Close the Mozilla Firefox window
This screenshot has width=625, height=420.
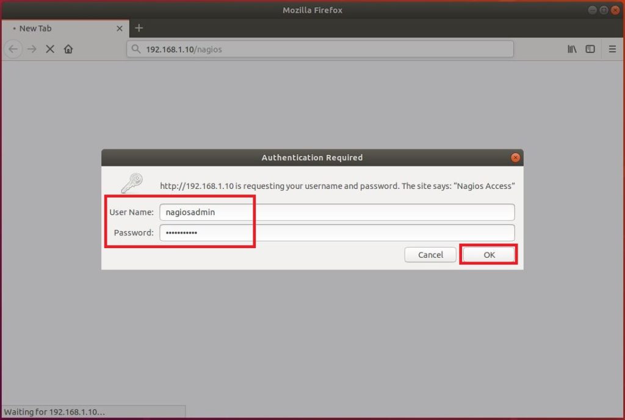tap(615, 10)
